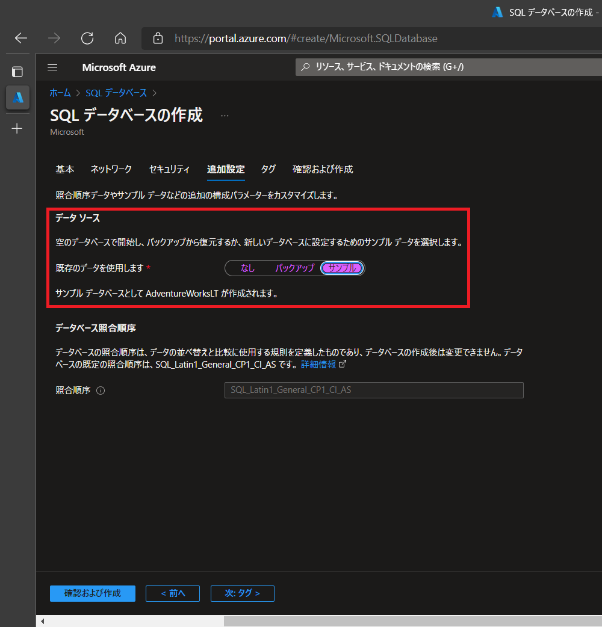
Task: Click the Microsoft Azure portal title
Action: (x=119, y=67)
